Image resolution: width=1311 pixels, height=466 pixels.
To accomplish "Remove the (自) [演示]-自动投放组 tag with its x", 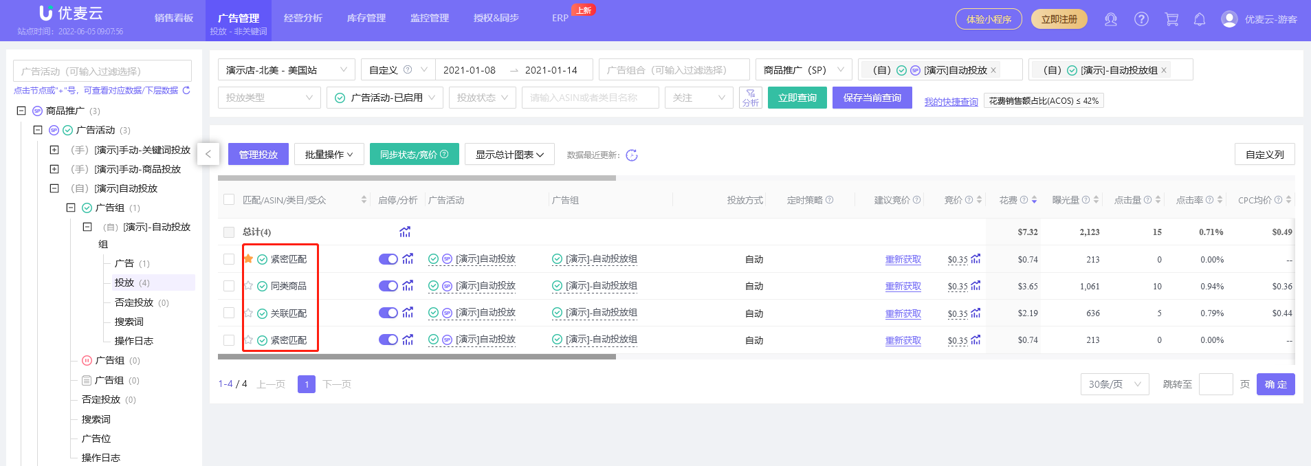I will click(x=1164, y=70).
